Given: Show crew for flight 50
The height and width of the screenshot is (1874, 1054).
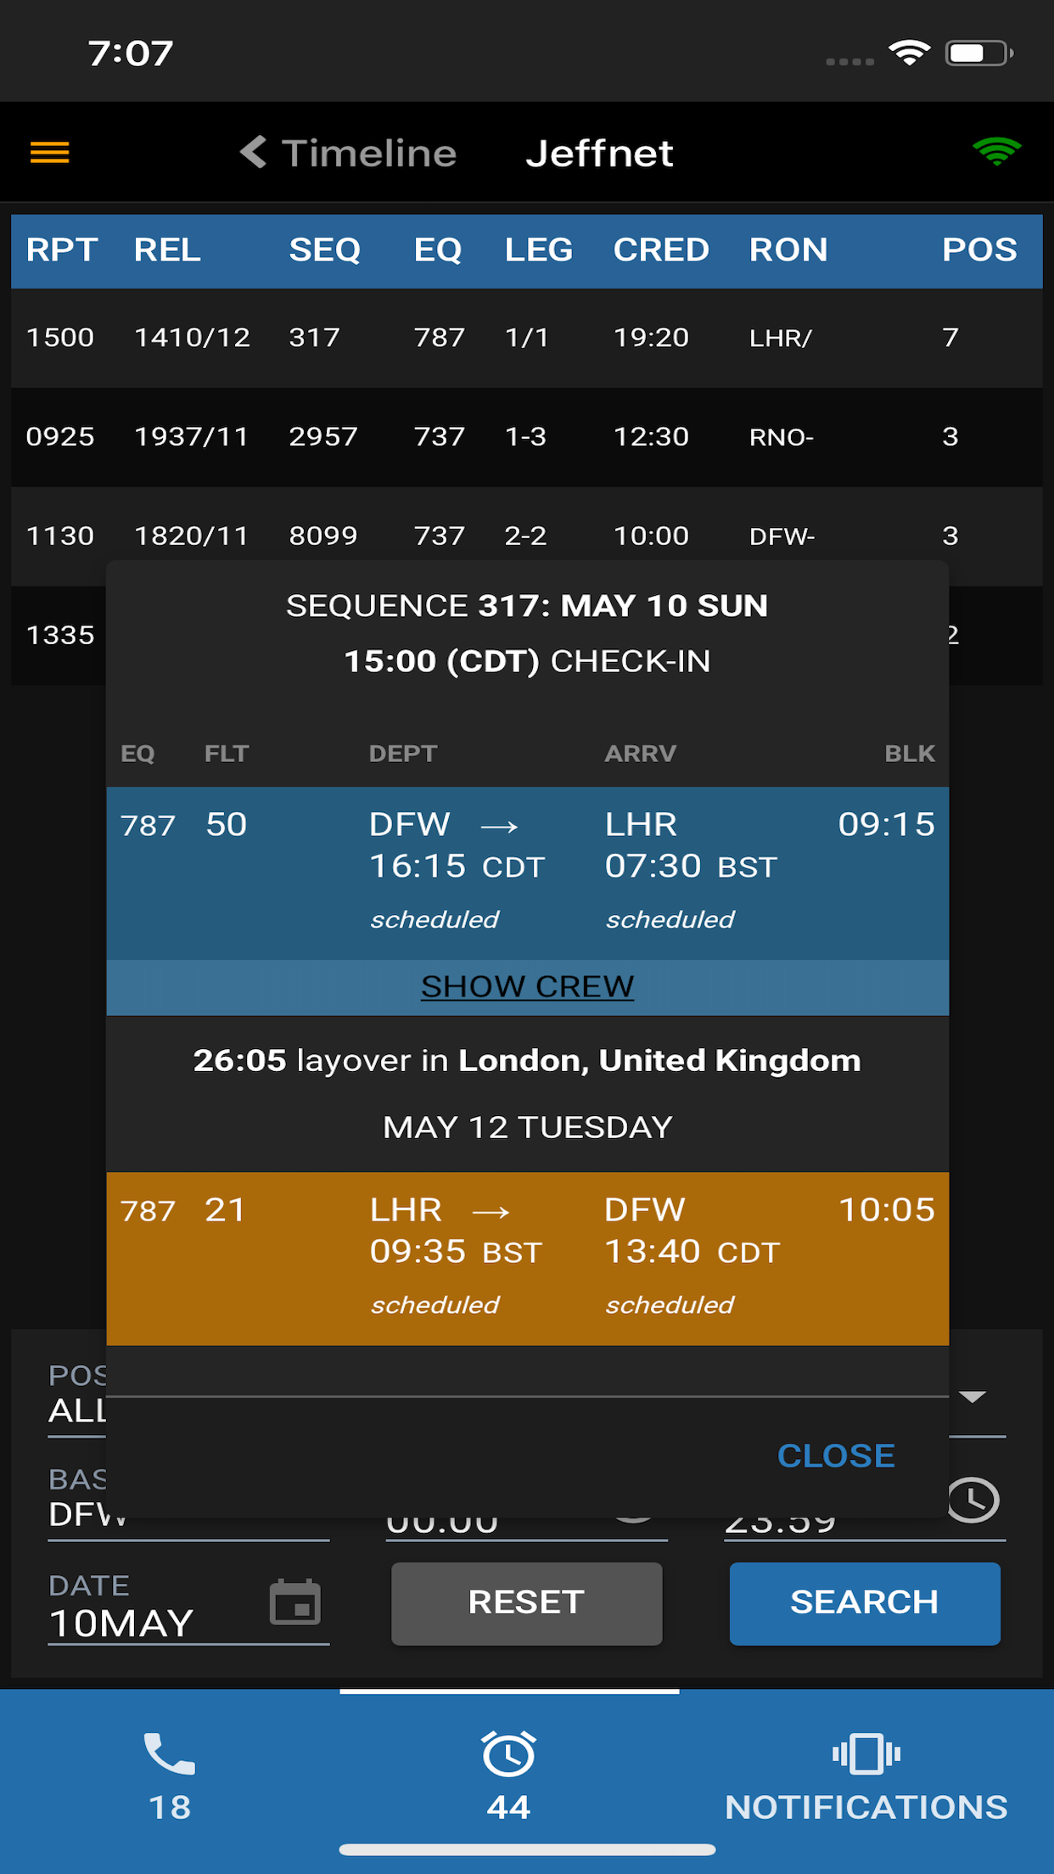Looking at the screenshot, I should (x=527, y=987).
